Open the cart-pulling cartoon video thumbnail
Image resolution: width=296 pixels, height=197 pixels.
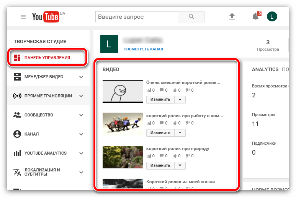123,124
